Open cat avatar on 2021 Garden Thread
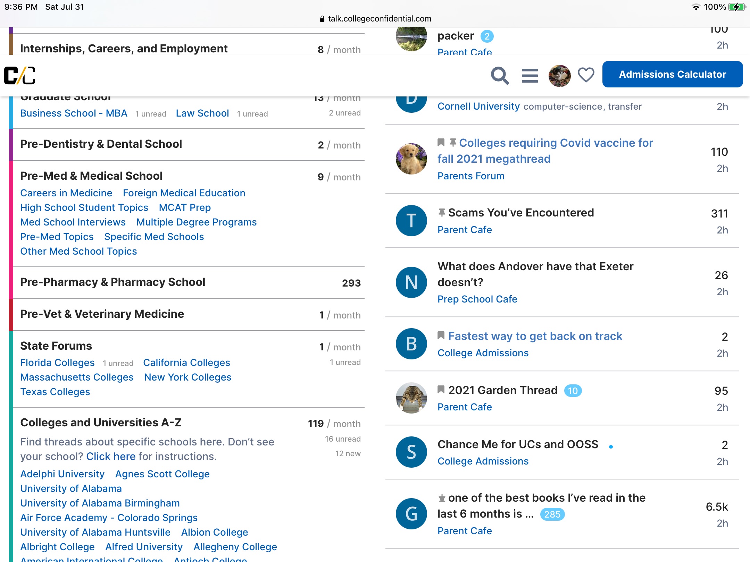Viewport: 750px width, 562px height. point(411,398)
